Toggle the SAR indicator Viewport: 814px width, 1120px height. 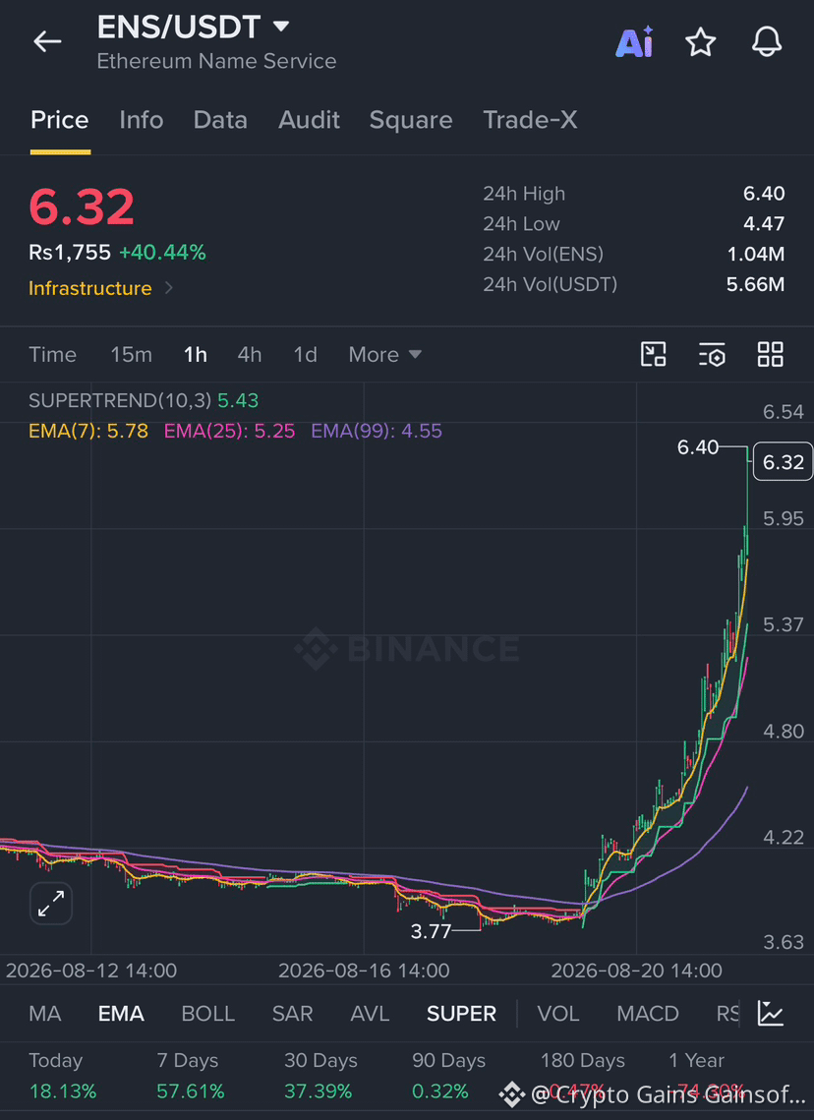click(x=293, y=1014)
